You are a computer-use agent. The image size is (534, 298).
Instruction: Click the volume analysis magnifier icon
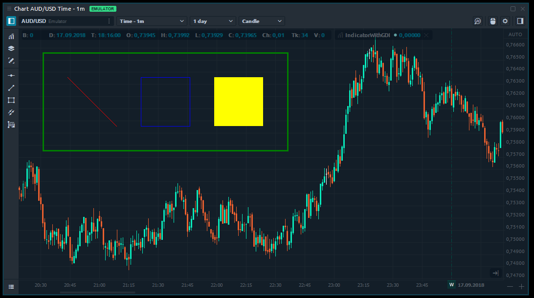tap(478, 21)
